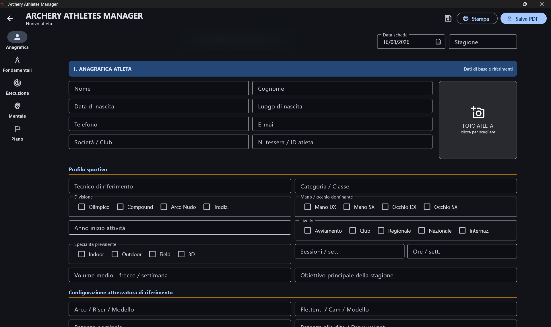Click the Anno inizio attività field
551x327 pixels.
tap(180, 228)
